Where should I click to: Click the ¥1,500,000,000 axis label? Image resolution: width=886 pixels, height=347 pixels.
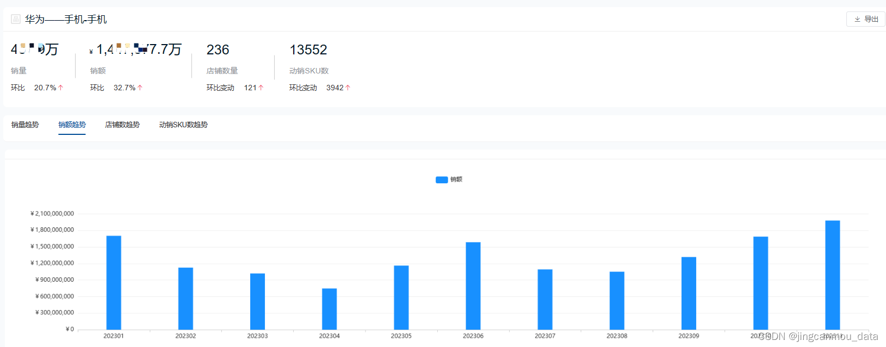(x=52, y=246)
